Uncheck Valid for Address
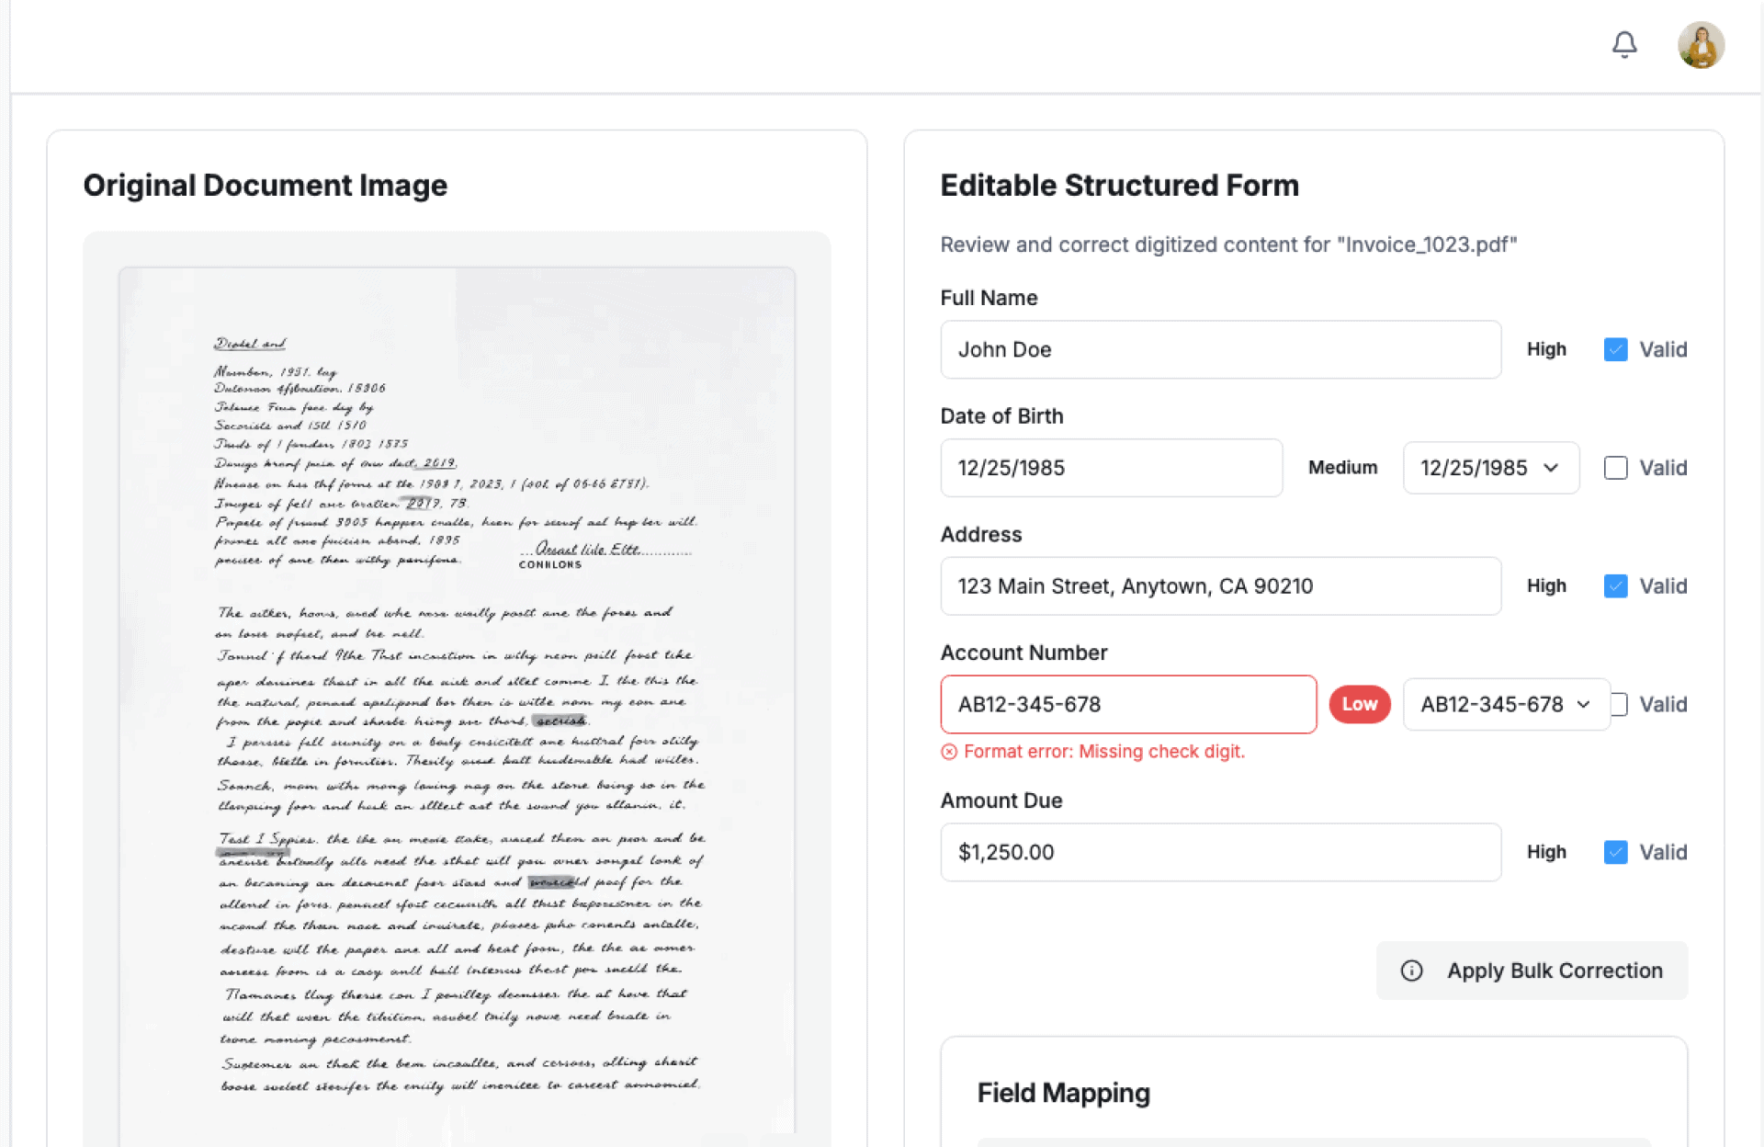 pos(1615,586)
